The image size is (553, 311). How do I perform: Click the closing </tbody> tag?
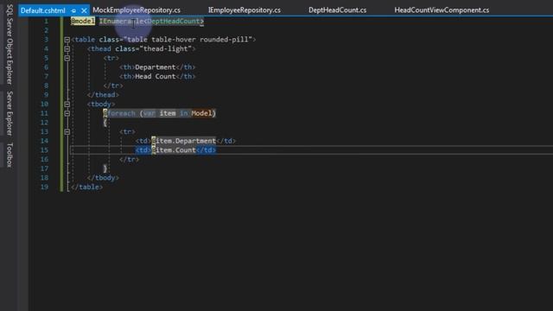(x=103, y=178)
